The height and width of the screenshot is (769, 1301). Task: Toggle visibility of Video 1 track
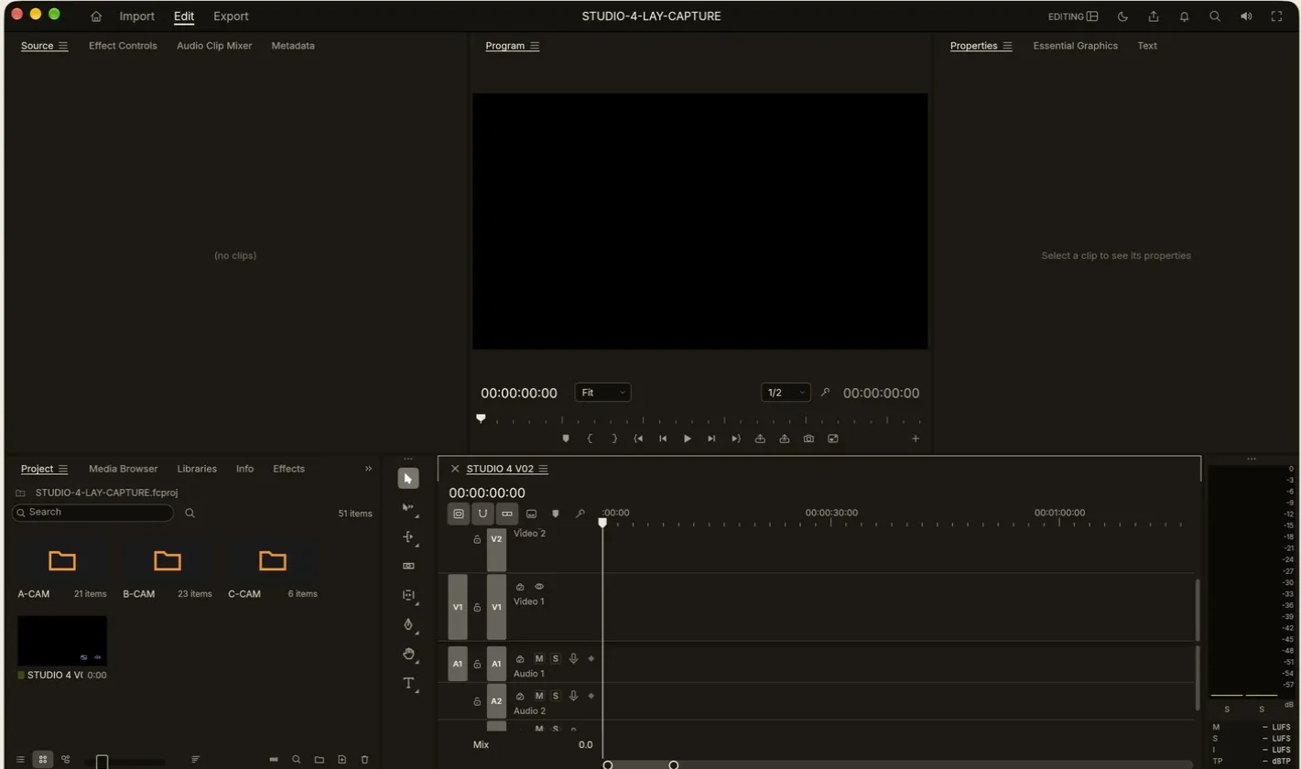pyautogui.click(x=540, y=587)
